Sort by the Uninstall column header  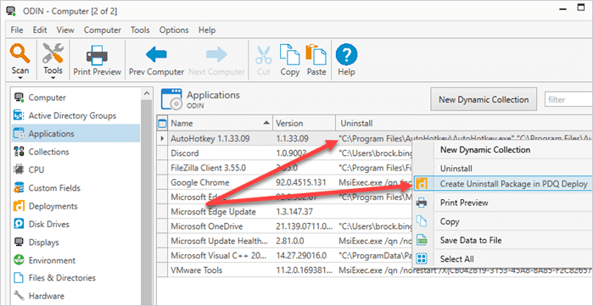click(x=464, y=123)
